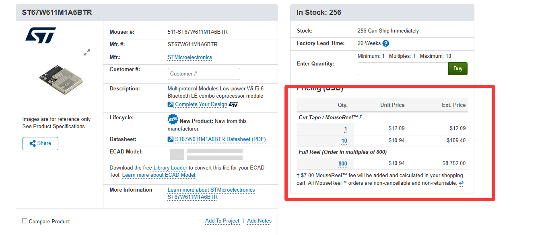This screenshot has width=544, height=235.
Task: Click the Share button
Action: pos(40,143)
